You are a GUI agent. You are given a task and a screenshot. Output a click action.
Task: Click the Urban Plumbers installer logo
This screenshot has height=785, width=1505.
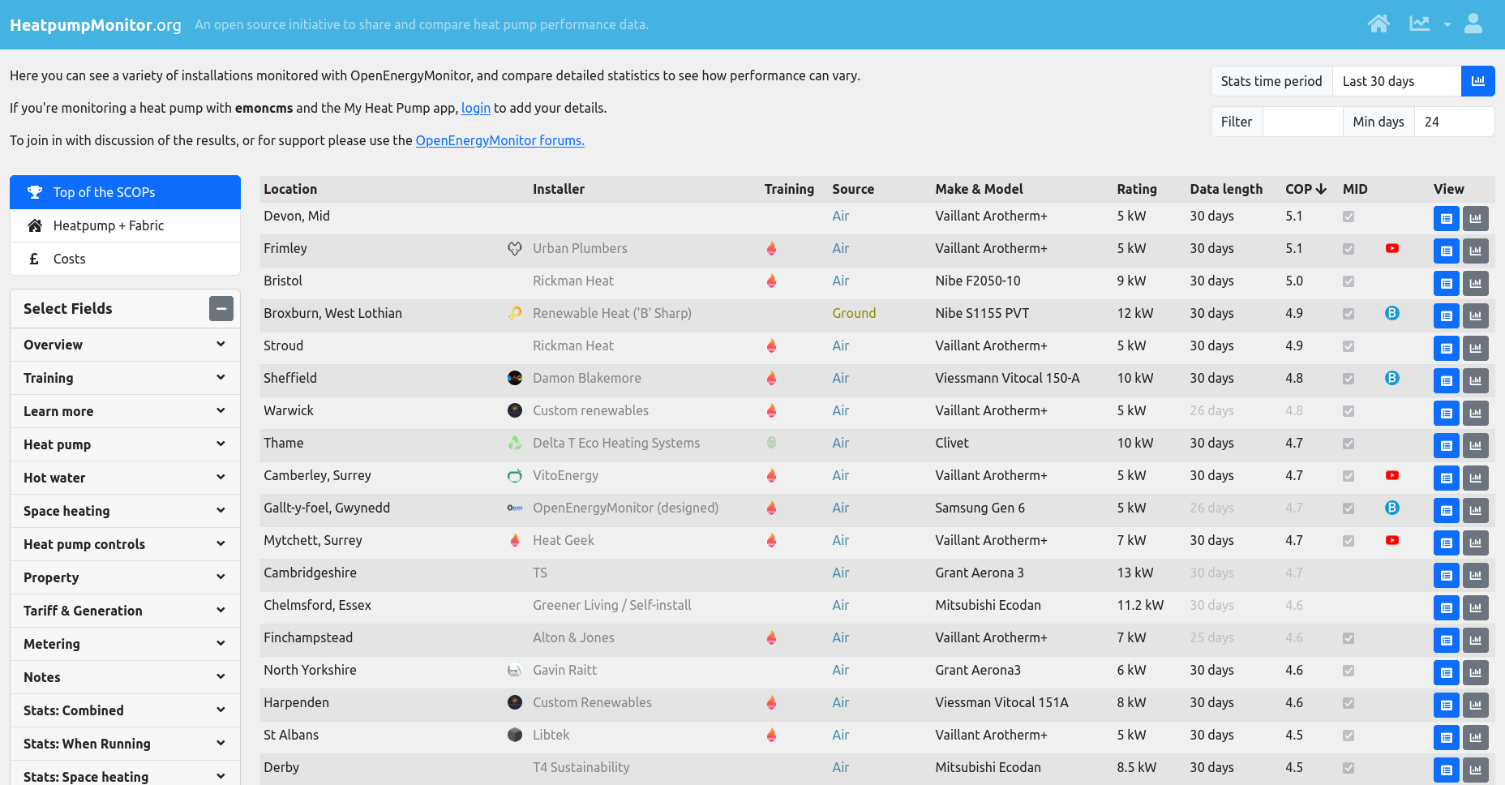(515, 248)
